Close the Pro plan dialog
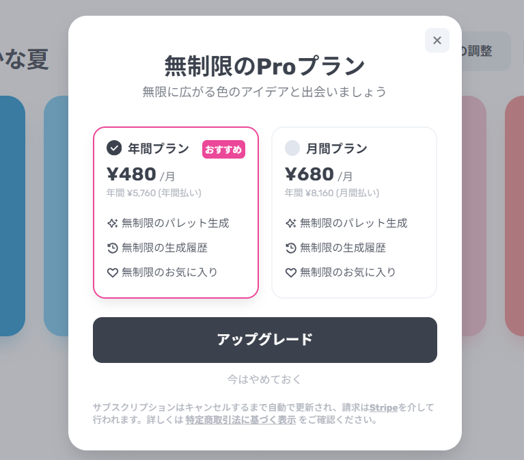This screenshot has width=524, height=460. point(437,40)
